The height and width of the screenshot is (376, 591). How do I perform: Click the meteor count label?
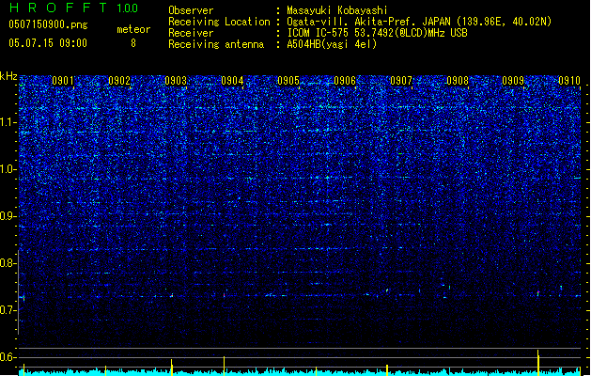click(x=133, y=29)
